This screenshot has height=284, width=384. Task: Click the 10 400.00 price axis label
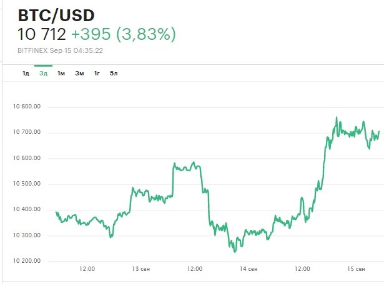pyautogui.click(x=26, y=210)
